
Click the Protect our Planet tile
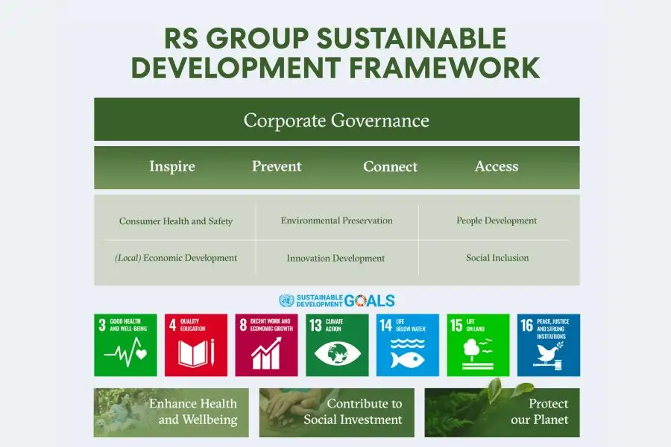pos(502,412)
